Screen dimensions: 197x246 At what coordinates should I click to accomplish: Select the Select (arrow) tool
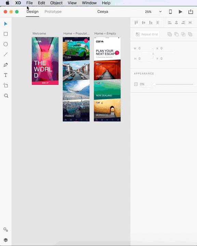6,24
